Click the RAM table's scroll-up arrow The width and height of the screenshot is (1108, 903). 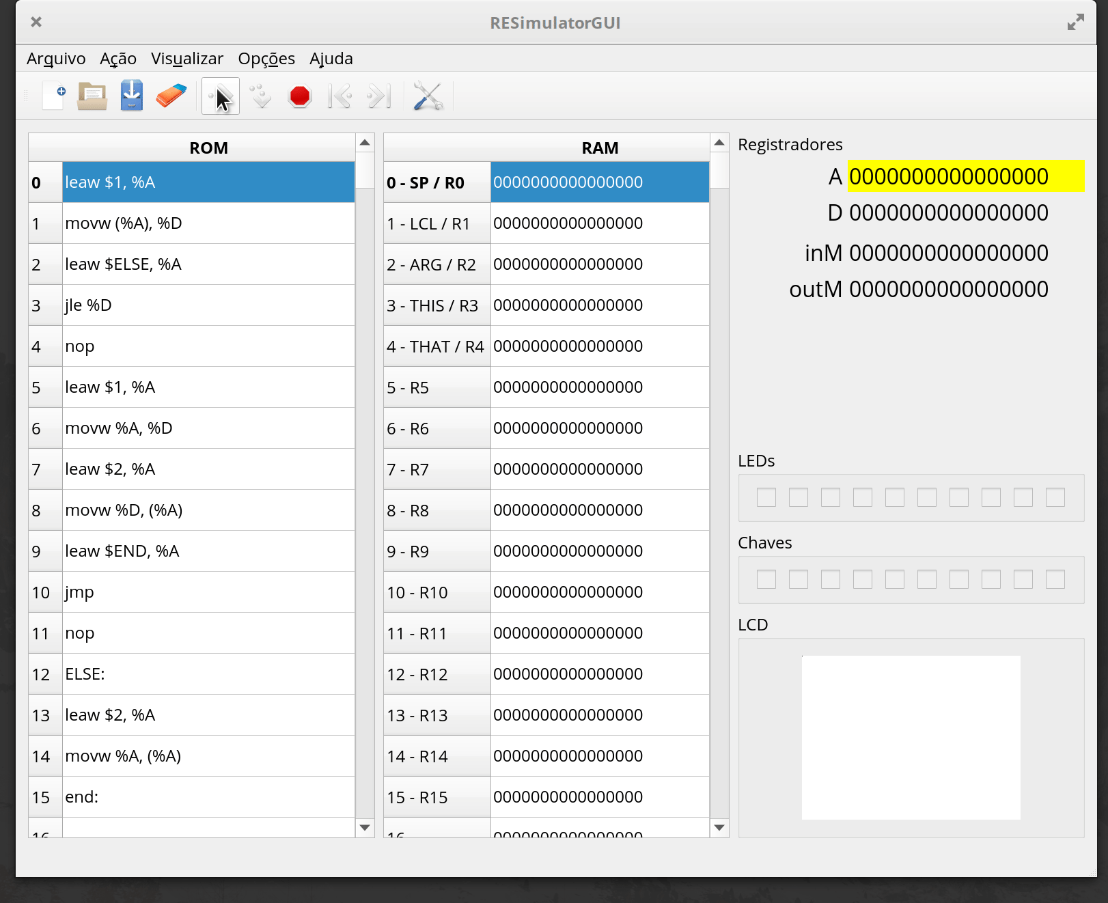(719, 143)
